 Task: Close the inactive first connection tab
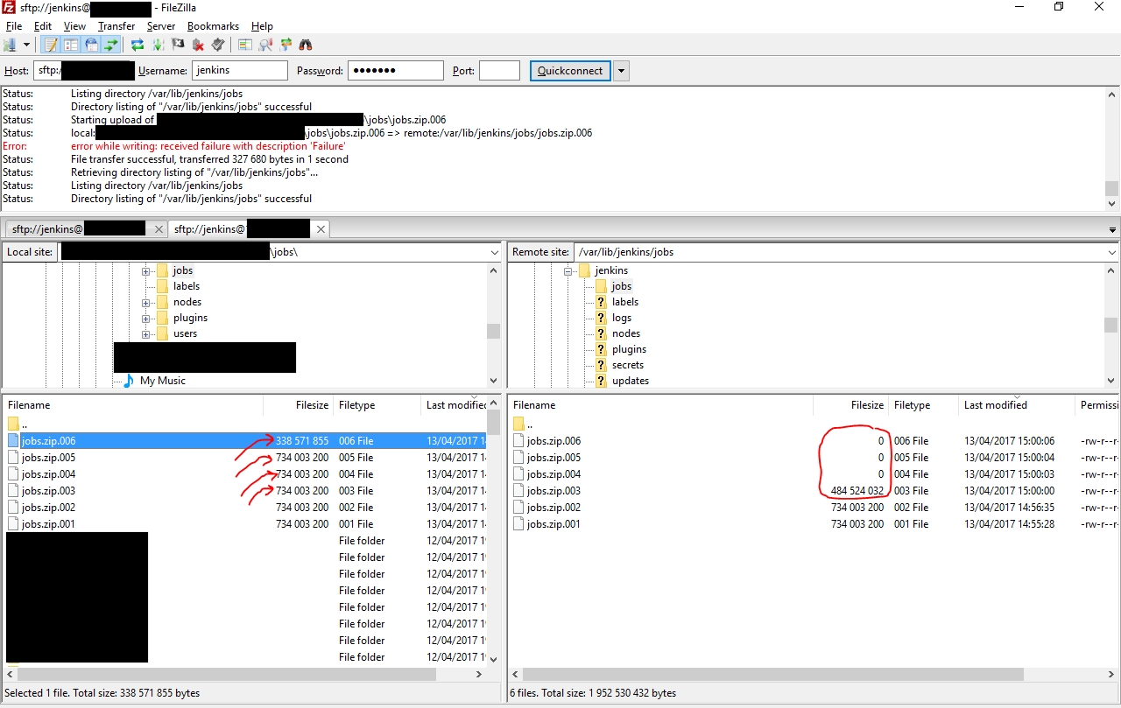tap(159, 229)
